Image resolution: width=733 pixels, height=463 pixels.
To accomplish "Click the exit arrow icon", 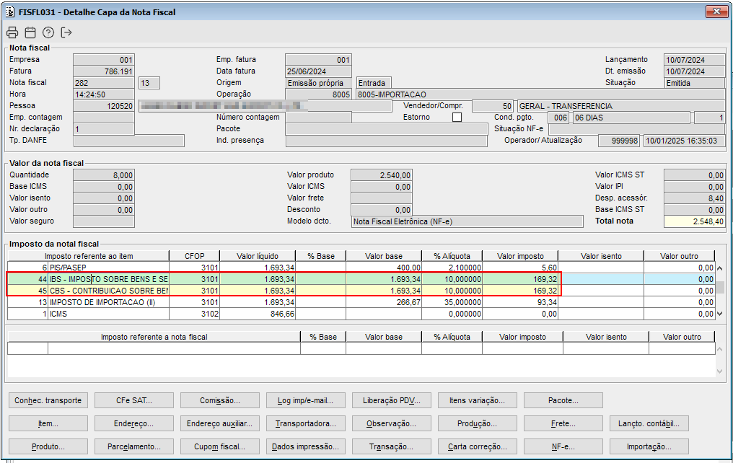I will 66,32.
